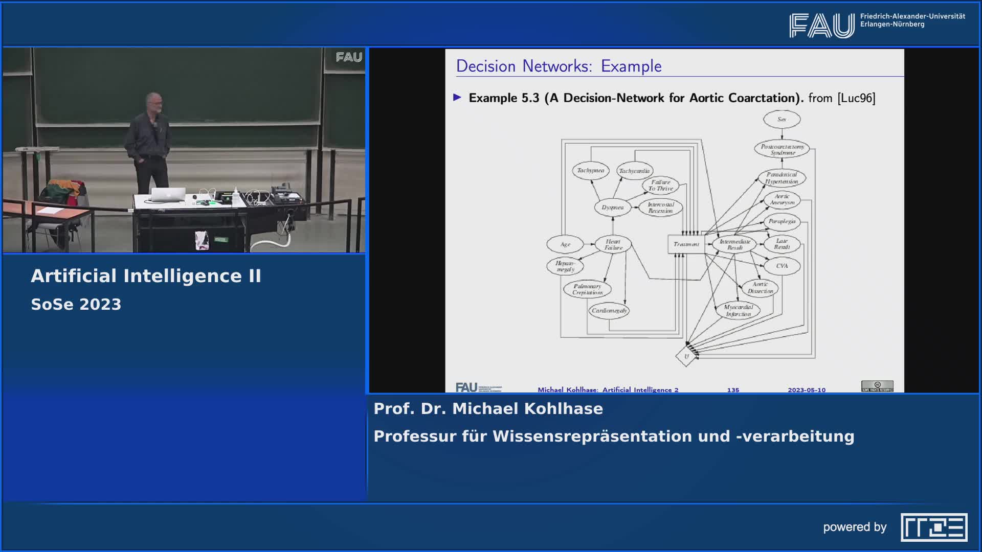Click the Myocardial Infarction node
The height and width of the screenshot is (552, 982).
pyautogui.click(x=738, y=310)
